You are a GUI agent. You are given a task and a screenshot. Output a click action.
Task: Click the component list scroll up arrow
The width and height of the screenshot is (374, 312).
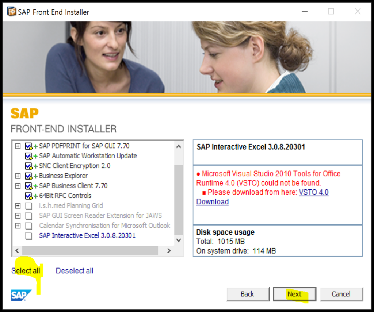coord(178,146)
